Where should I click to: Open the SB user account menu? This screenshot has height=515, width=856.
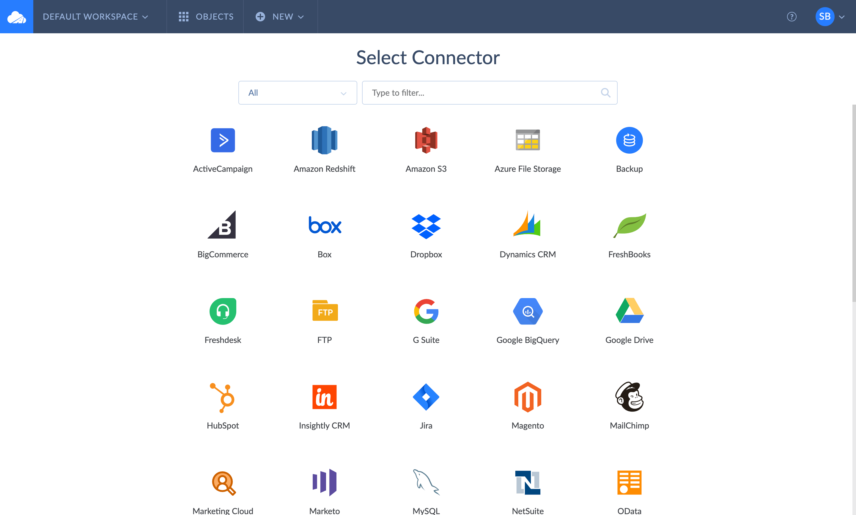coord(830,17)
